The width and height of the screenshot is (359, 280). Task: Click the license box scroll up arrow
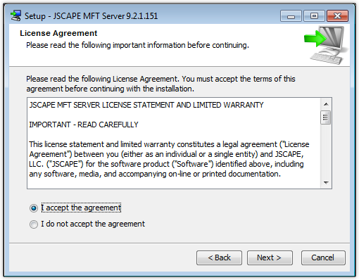coord(326,104)
